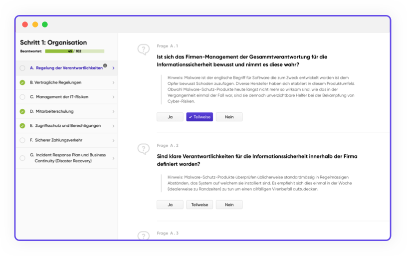This screenshot has height=256, width=407.
Task: Click the empty status circle for Sicherer Zahlungsverkehr
Action: [22, 140]
